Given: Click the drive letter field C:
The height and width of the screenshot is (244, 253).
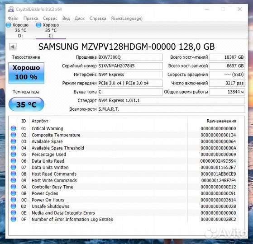Looking at the screenshot, I should click(130, 92).
